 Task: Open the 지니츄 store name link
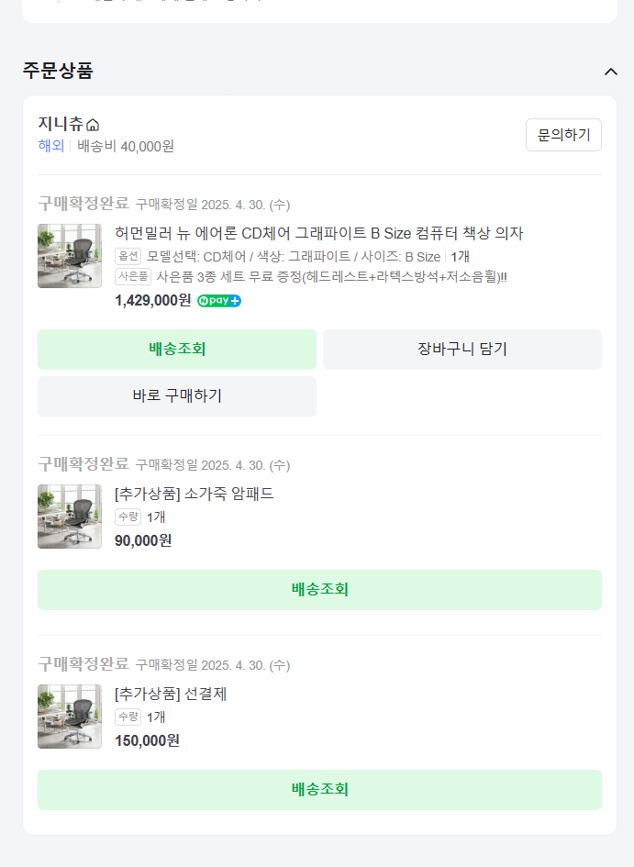[61, 124]
